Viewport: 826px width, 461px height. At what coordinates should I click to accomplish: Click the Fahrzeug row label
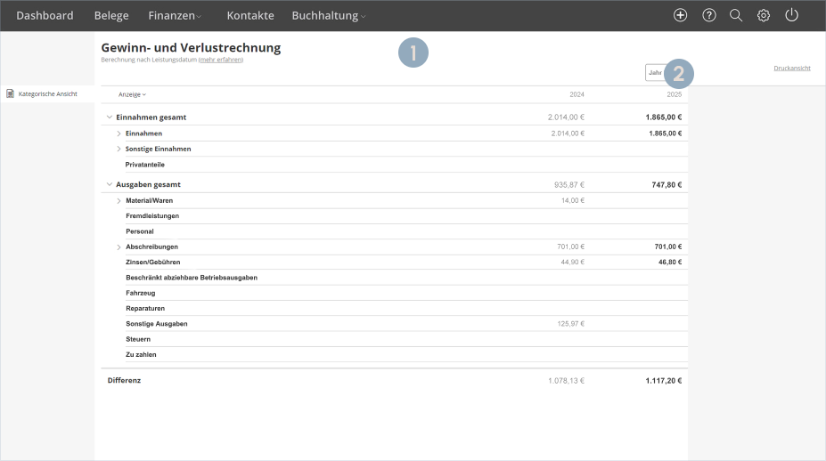click(140, 293)
